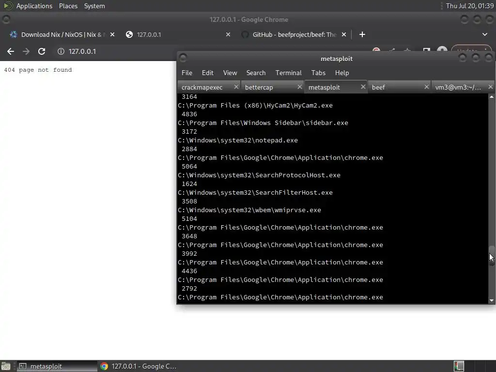The width and height of the screenshot is (496, 372).
Task: Close bettercap terminal tab
Action: coord(299,87)
